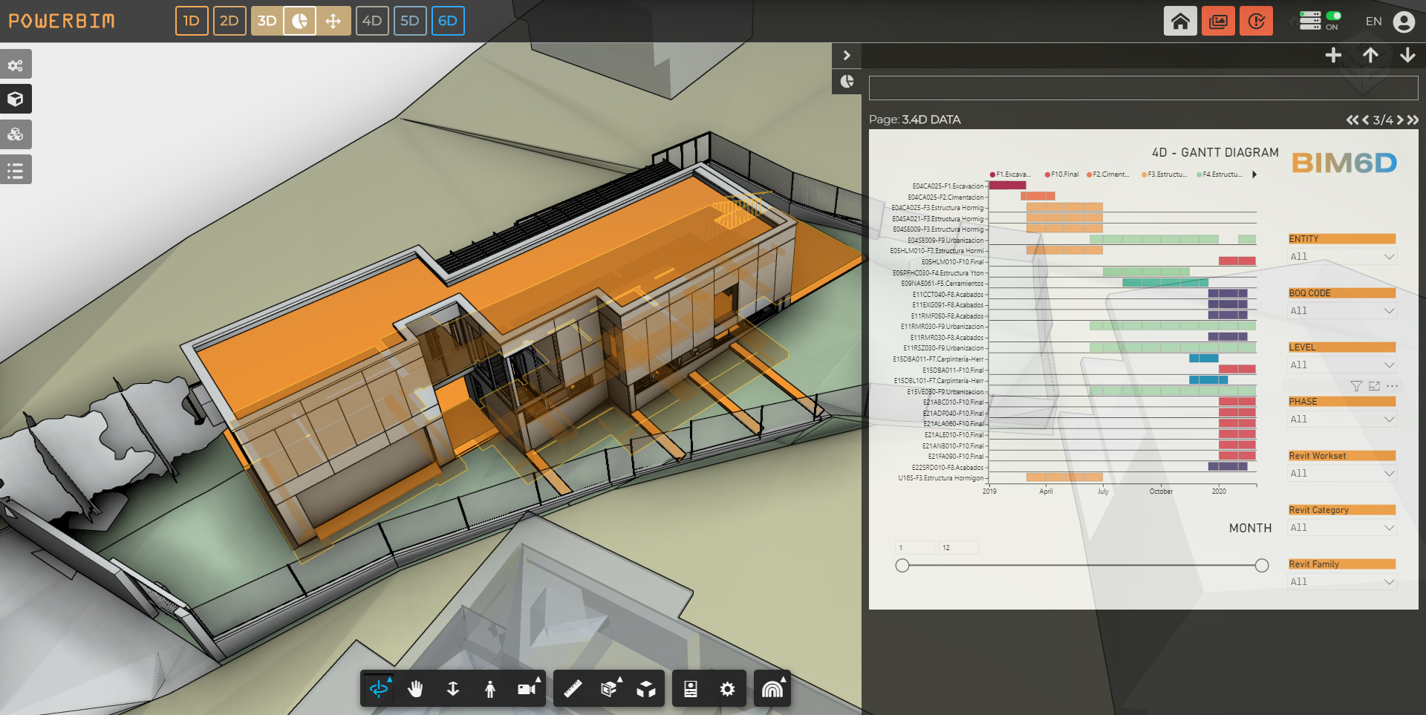Expand the ENTITY filter dropdown
Screen dimensions: 1426x715
point(1341,257)
